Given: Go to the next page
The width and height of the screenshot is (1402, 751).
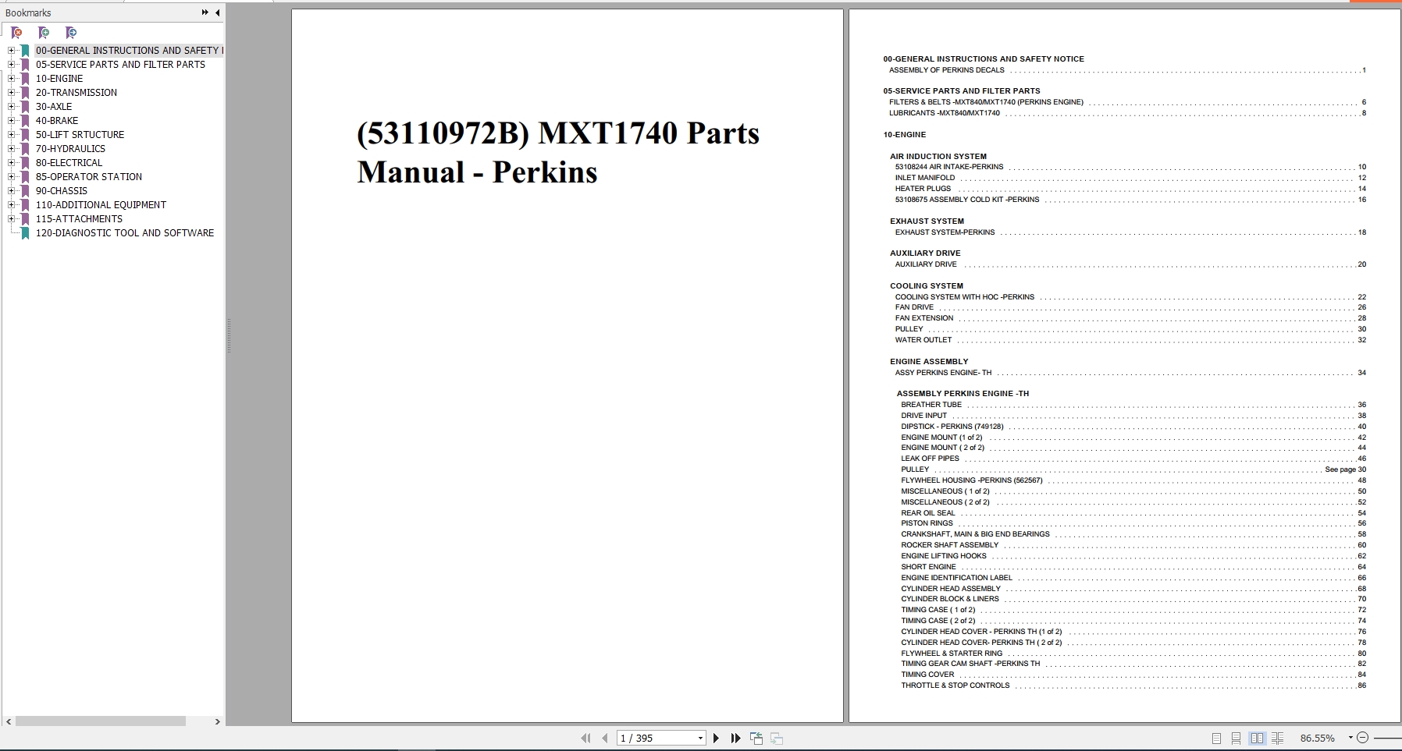Looking at the screenshot, I should tap(716, 738).
